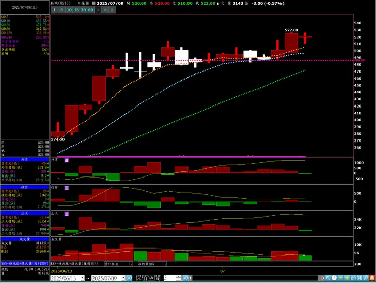Open settings icon in the 投信 sub-chart
This screenshot has height=283, width=376.
click(x=67, y=188)
